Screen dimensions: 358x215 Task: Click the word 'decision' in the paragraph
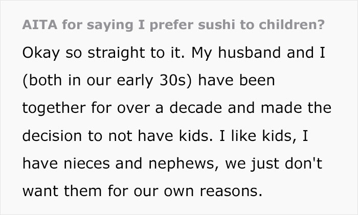click(x=52, y=135)
